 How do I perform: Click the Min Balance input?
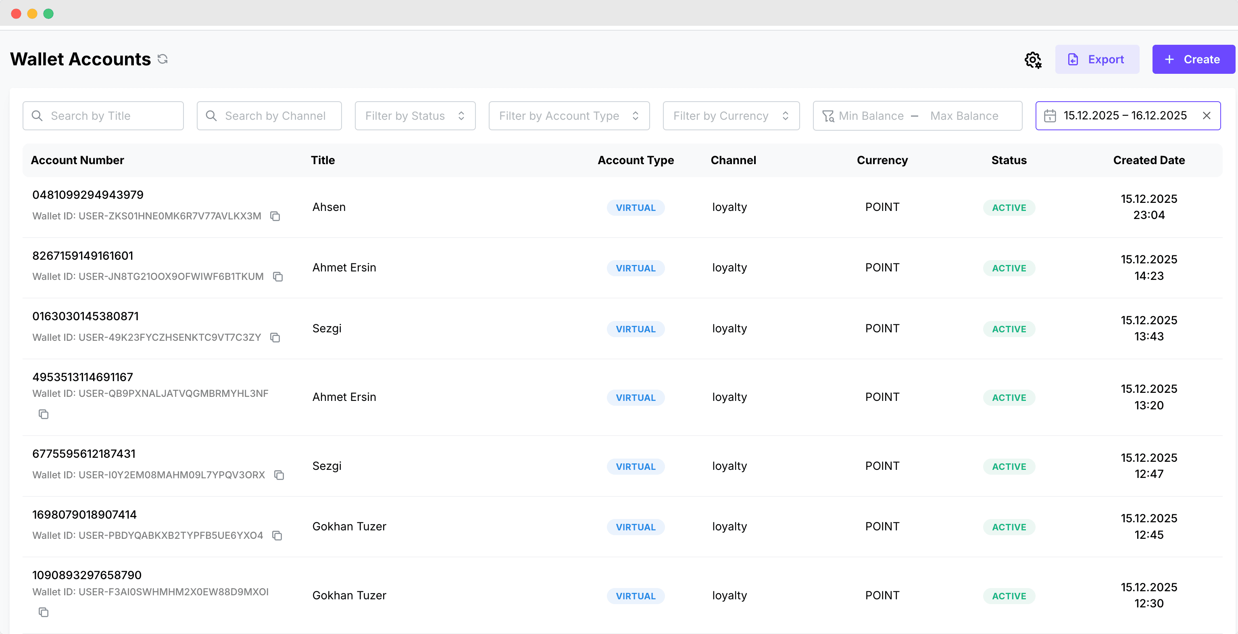coord(870,116)
